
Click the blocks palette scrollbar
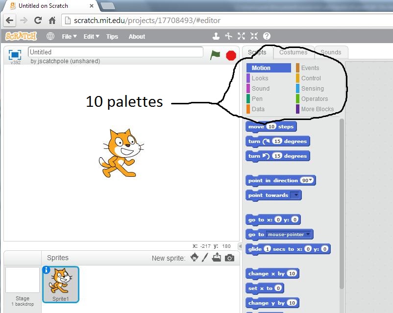click(x=342, y=204)
